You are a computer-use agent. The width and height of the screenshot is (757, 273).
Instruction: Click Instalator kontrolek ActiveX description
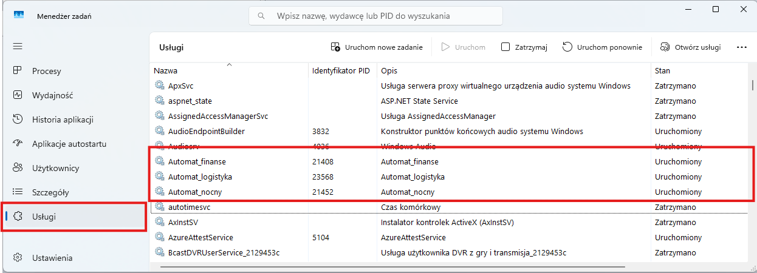coord(447,222)
